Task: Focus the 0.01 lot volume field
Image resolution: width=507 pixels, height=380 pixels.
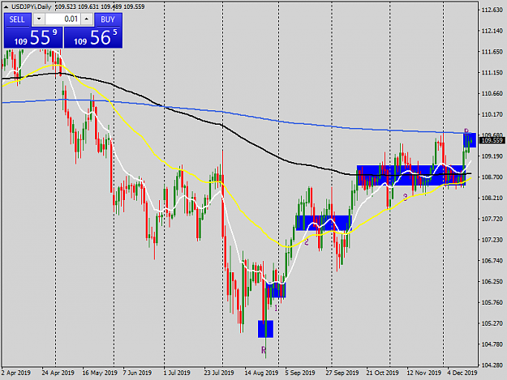Action: (x=62, y=19)
